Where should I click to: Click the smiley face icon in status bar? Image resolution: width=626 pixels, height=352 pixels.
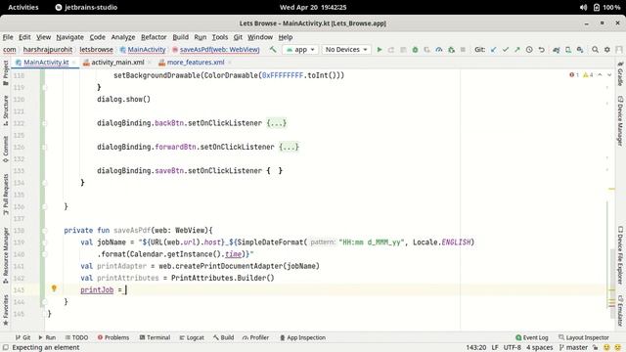point(606,348)
